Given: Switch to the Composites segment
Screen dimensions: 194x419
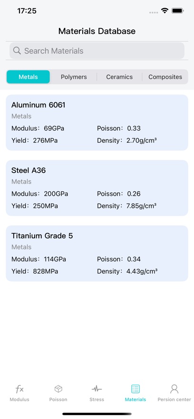Looking at the screenshot, I should [x=165, y=77].
